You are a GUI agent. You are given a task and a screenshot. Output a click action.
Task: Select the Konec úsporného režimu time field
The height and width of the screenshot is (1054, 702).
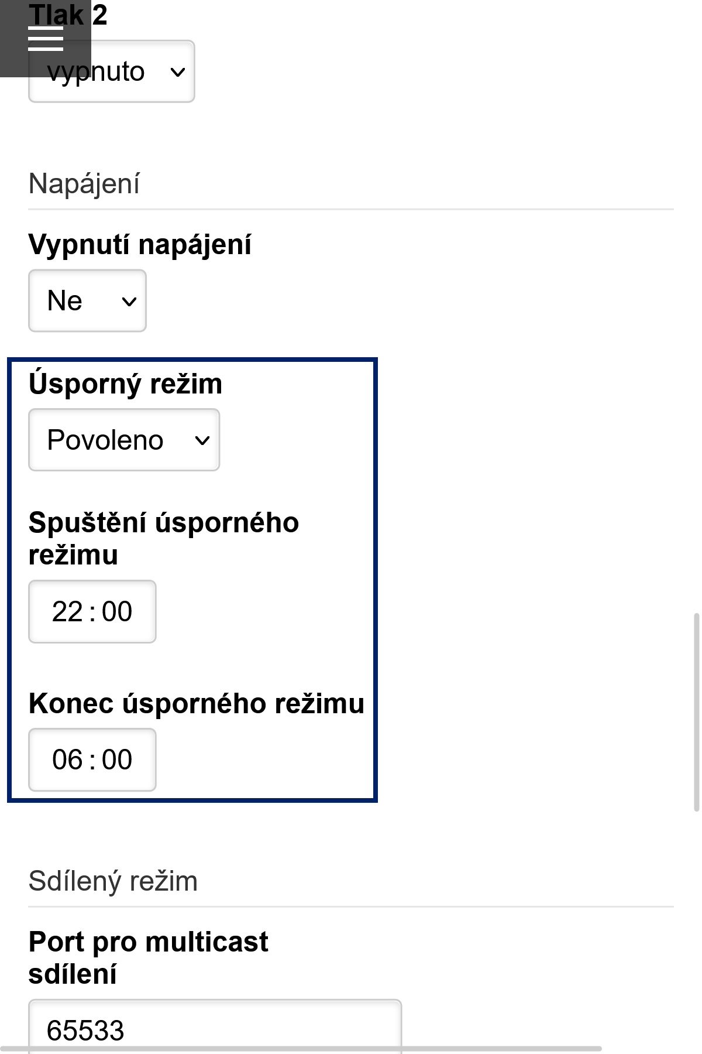[92, 759]
